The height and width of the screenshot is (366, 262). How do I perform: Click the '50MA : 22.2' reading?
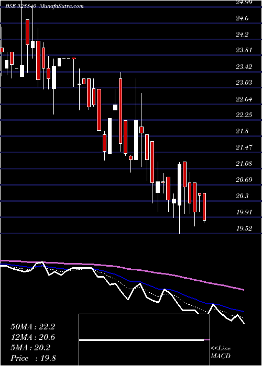(x=32, y=327)
